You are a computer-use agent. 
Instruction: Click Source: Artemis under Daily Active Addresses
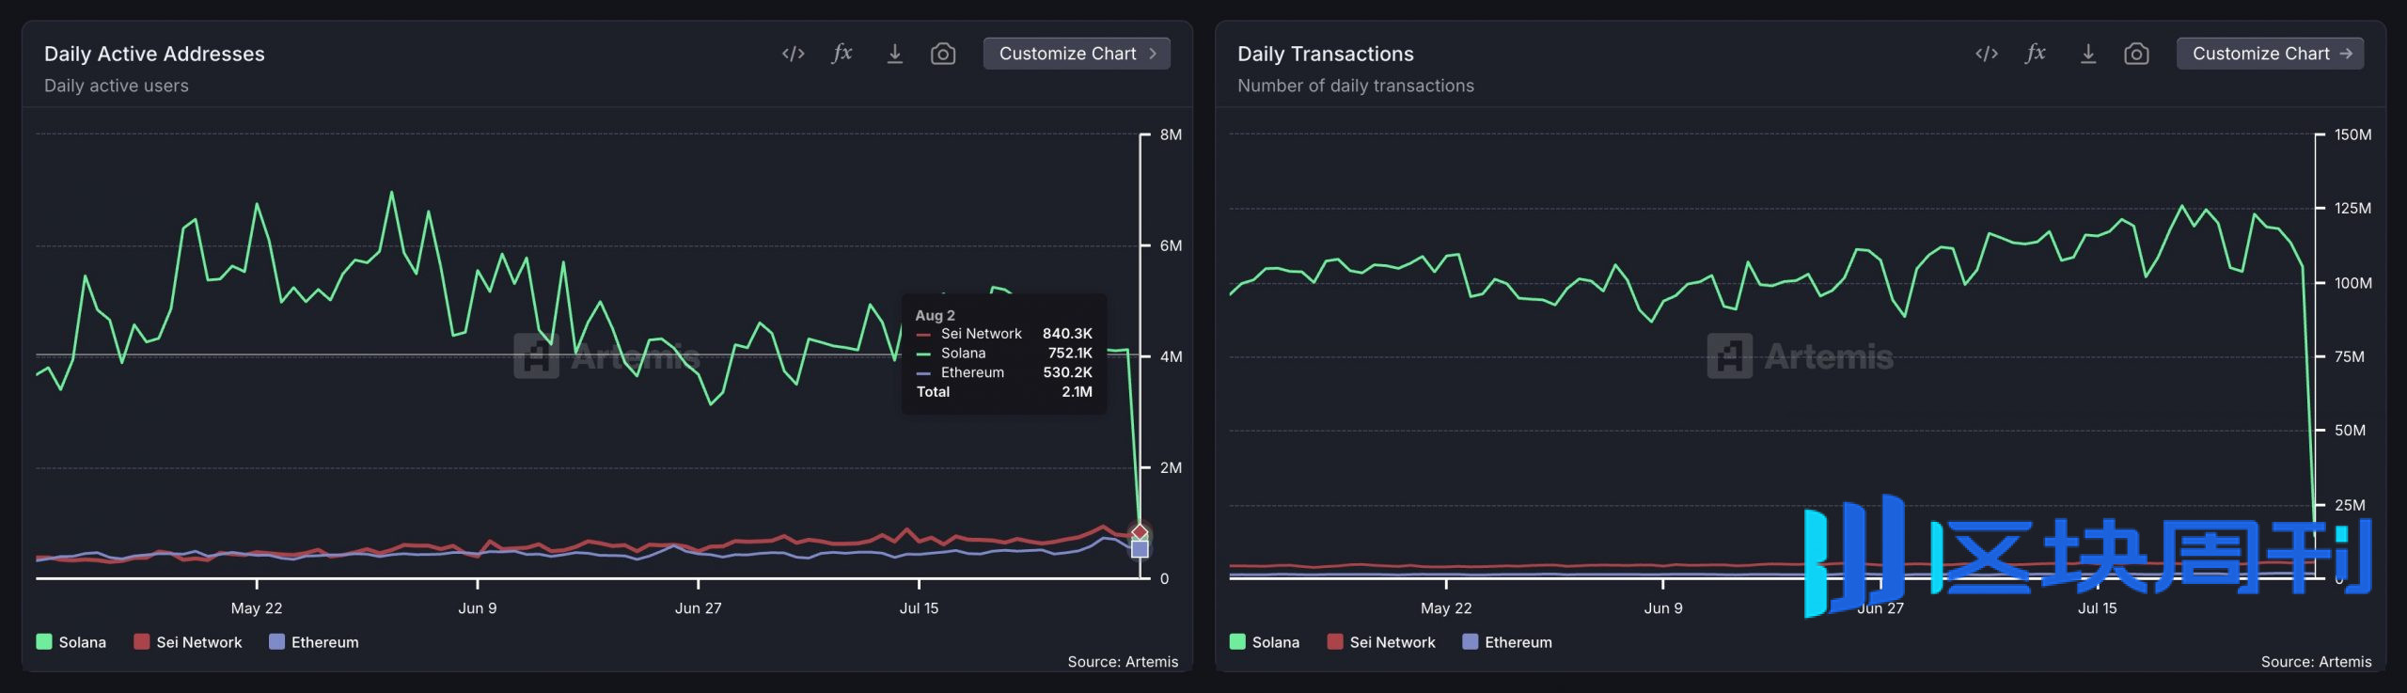point(1122,662)
